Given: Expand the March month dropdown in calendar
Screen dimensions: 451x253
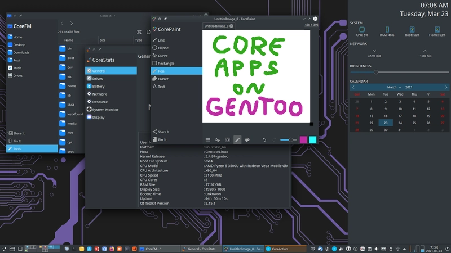Looking at the screenshot, I should click(x=394, y=87).
